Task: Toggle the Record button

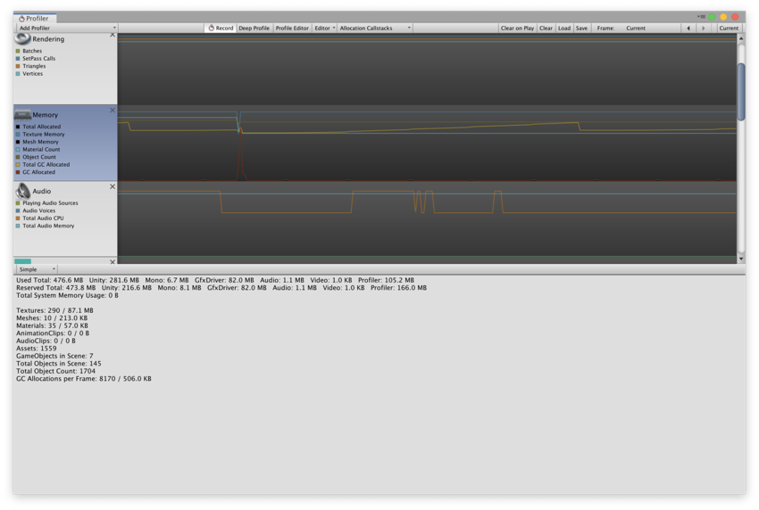Action: (221, 28)
